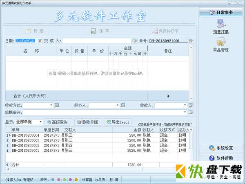Click the edit icon next to 收款方式
This screenshot has height=184, width=245.
(57, 105)
